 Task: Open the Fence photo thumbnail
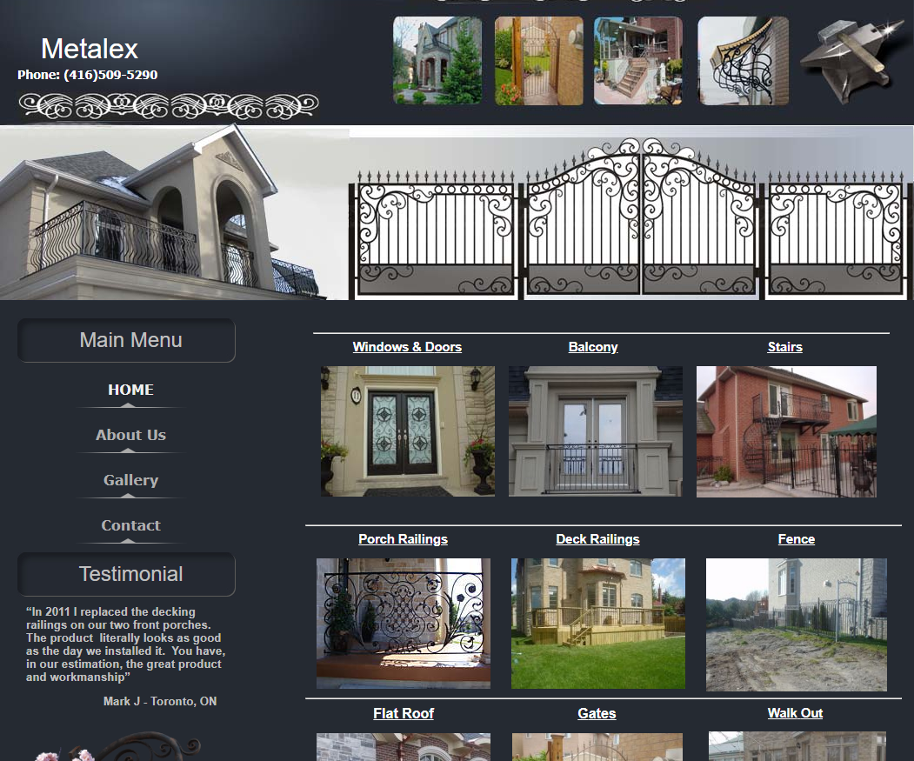[x=797, y=624]
